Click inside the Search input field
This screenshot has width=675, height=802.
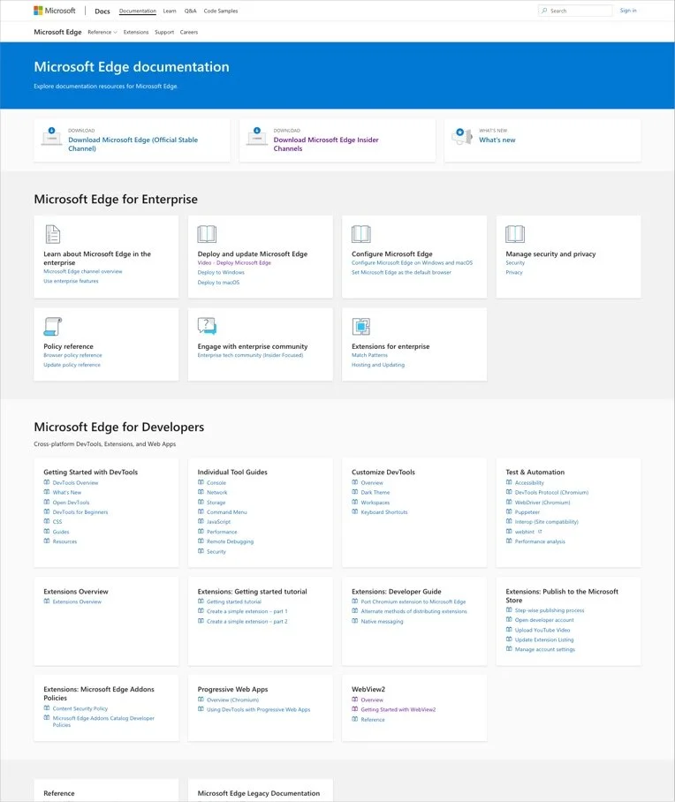575,11
